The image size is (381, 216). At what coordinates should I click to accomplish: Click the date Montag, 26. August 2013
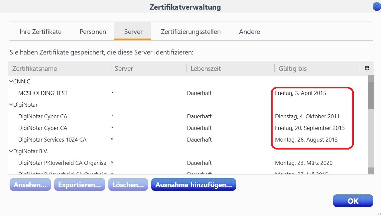306,140
